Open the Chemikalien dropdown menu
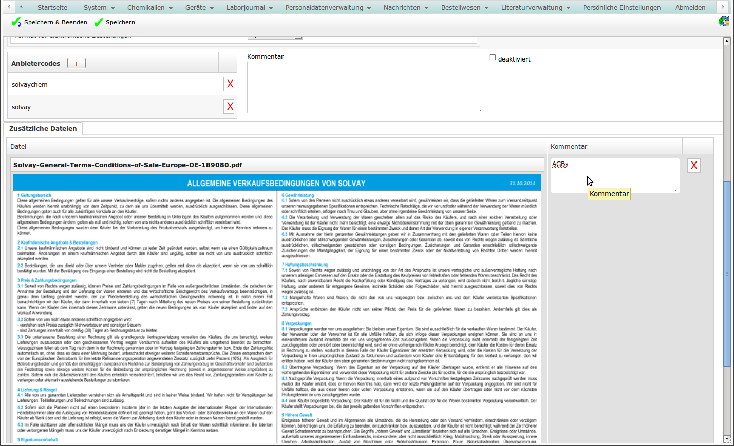 (x=149, y=8)
